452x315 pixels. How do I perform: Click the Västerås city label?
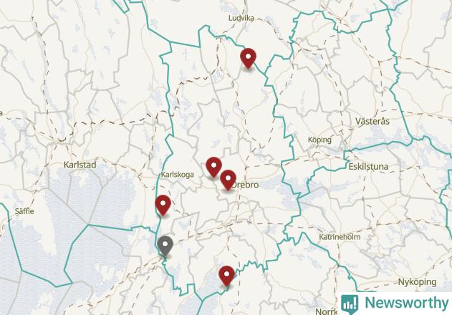[372, 121]
